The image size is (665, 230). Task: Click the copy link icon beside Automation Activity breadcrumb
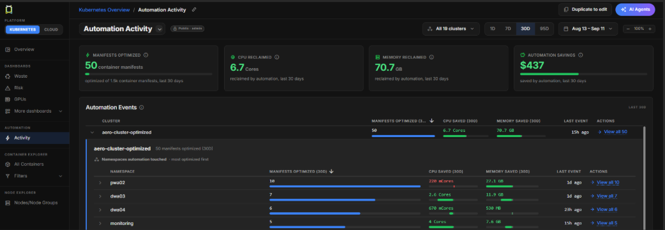coord(194,10)
